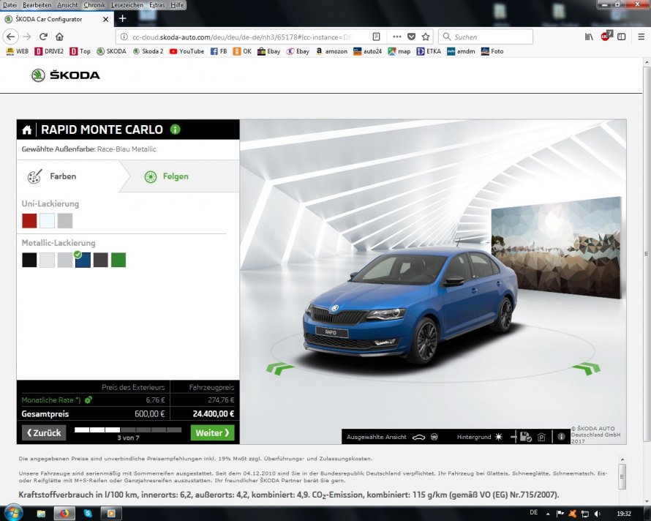Open the Firefox hamburger menu

(x=641, y=37)
